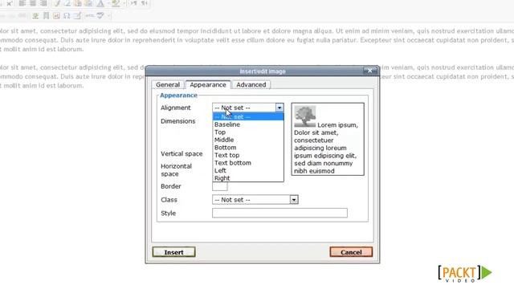Click the text color A icon
Image resolution: width=514 pixels, height=289 pixels.
[100, 3]
